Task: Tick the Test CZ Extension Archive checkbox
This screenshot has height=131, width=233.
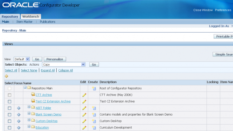Action: 10,102
